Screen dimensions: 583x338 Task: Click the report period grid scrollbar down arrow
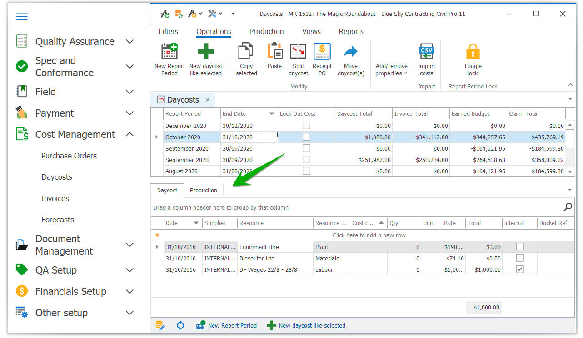tap(570, 171)
